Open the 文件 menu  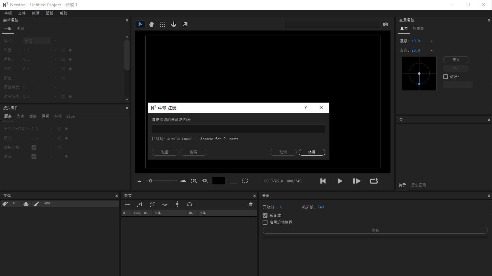pos(22,13)
